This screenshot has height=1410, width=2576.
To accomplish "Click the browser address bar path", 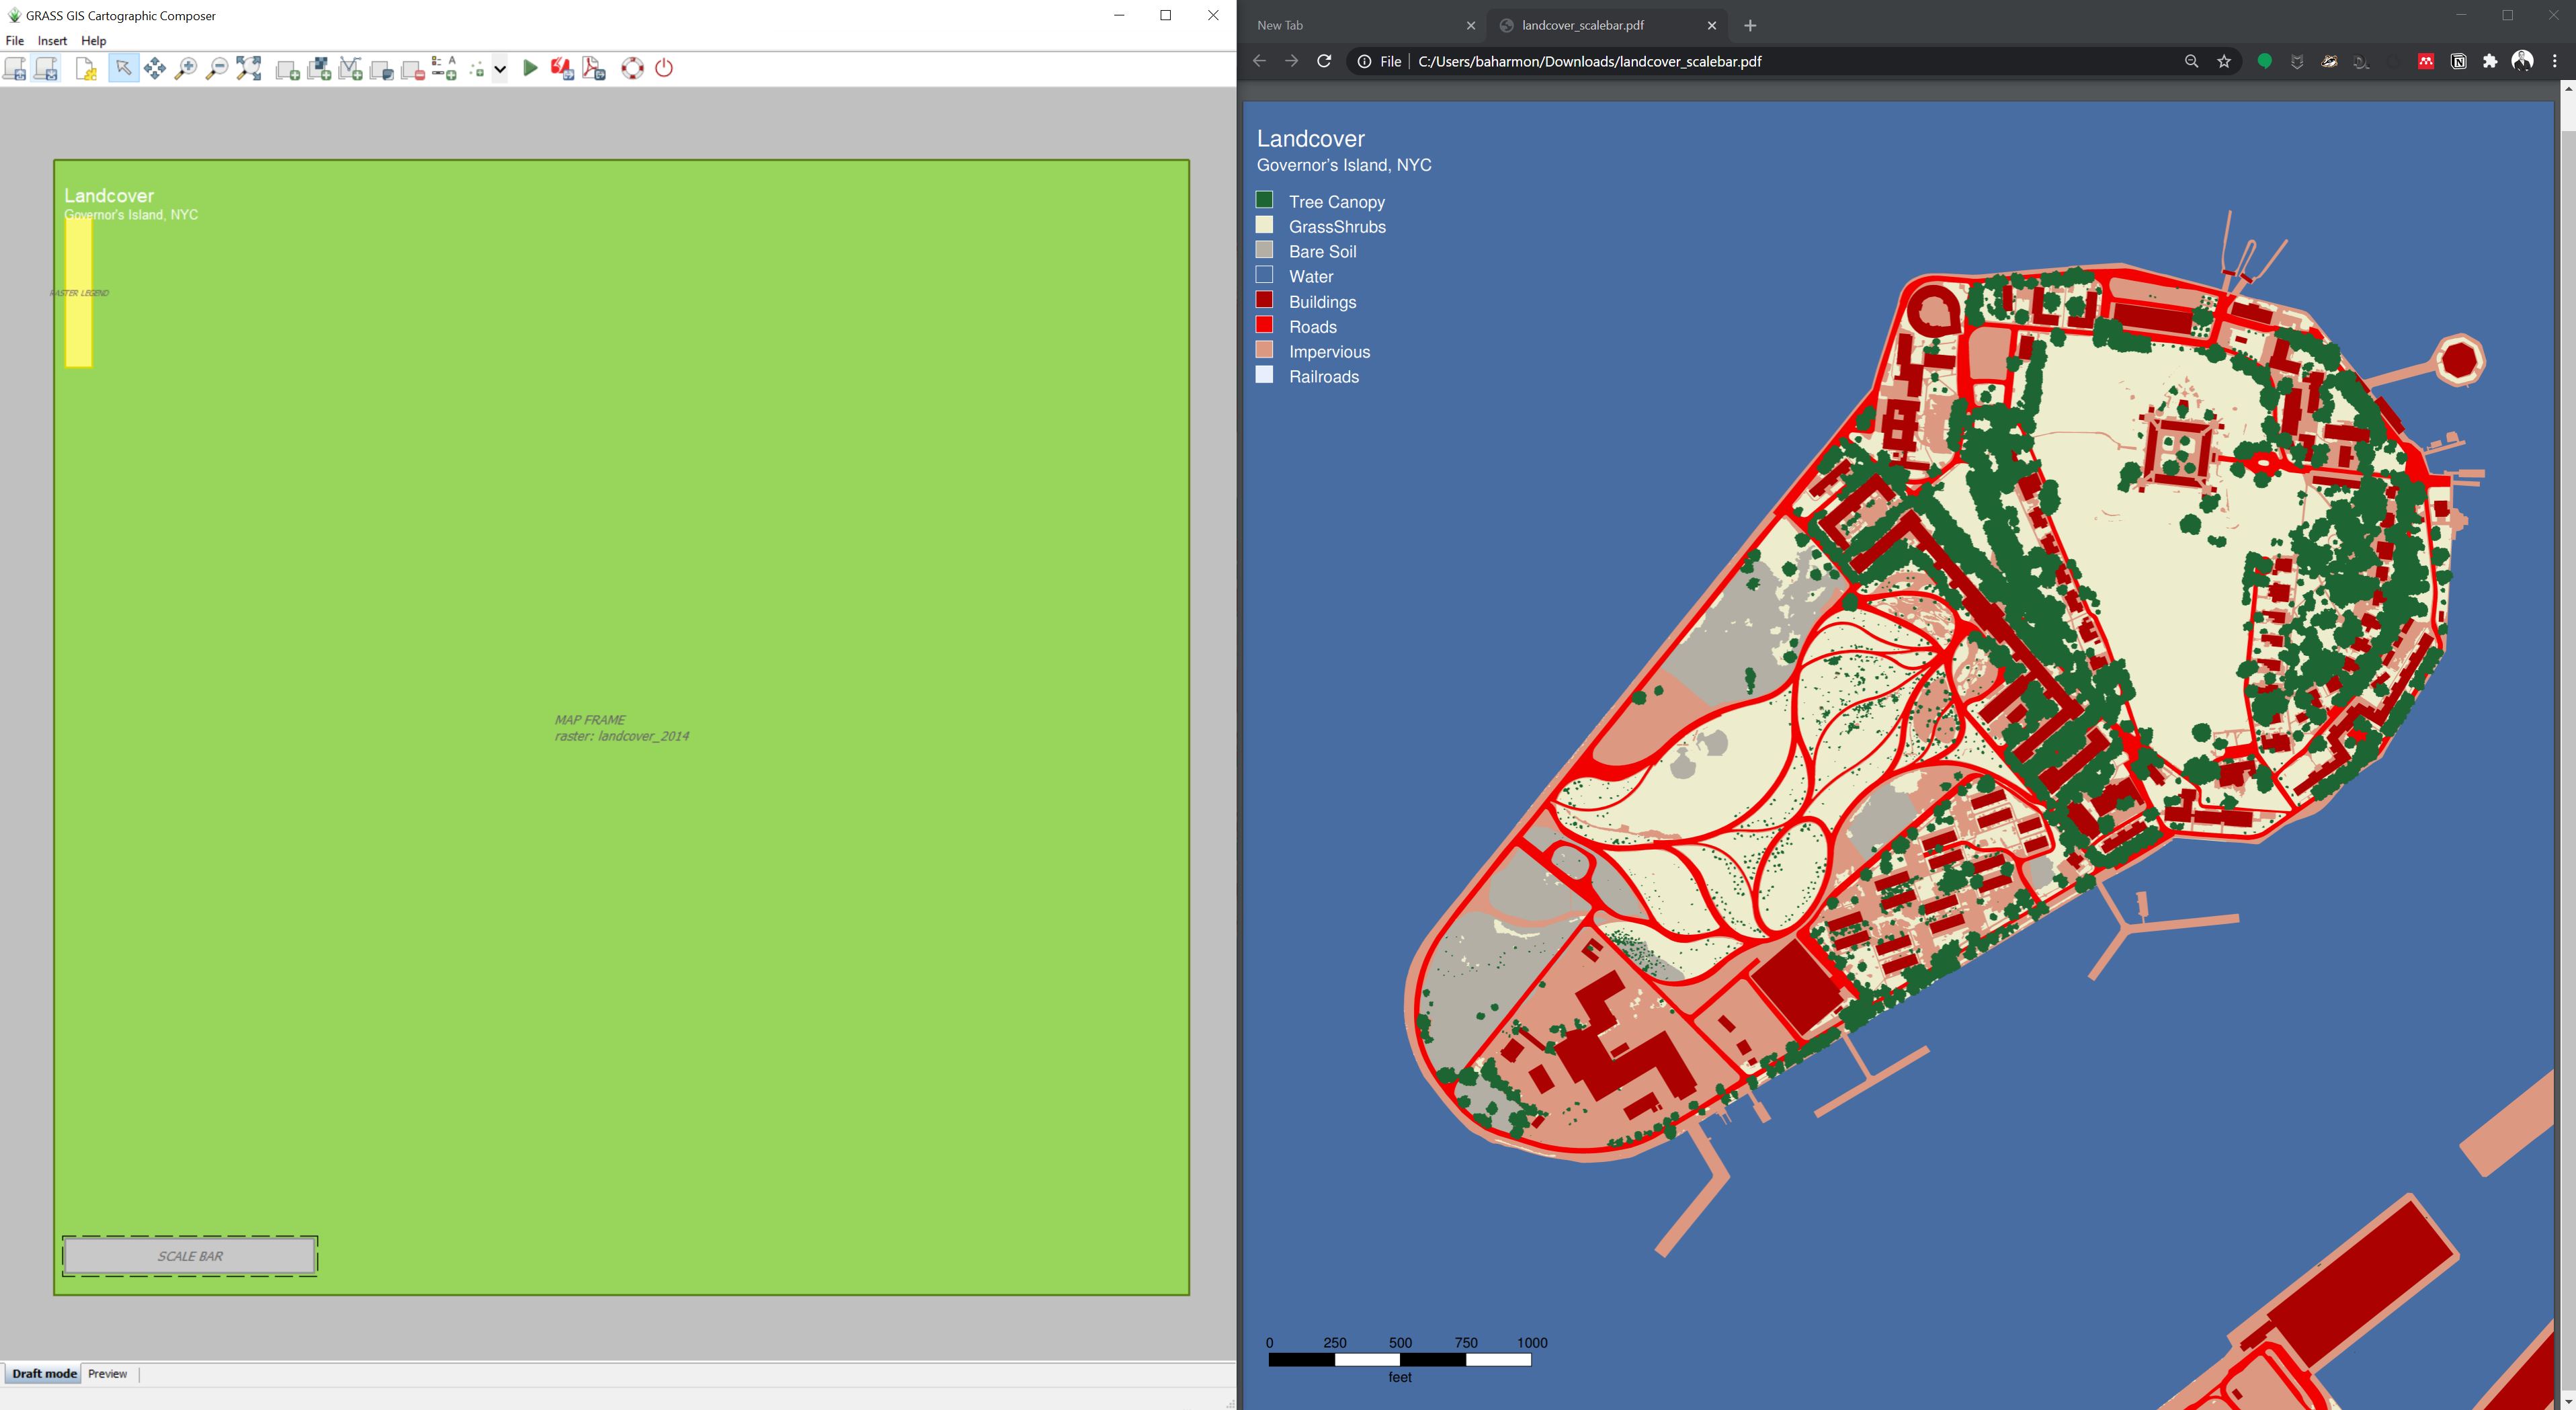I will (1589, 61).
